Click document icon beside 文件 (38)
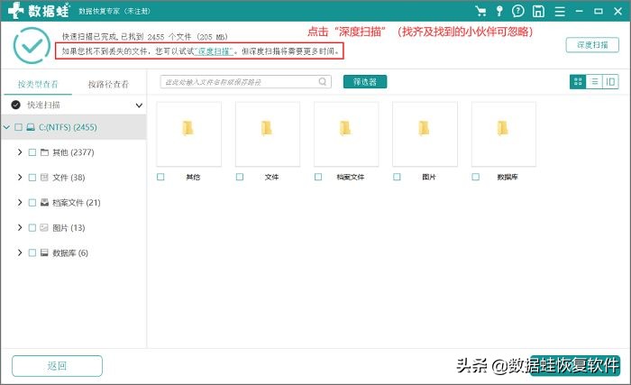This screenshot has width=631, height=385. [44, 178]
